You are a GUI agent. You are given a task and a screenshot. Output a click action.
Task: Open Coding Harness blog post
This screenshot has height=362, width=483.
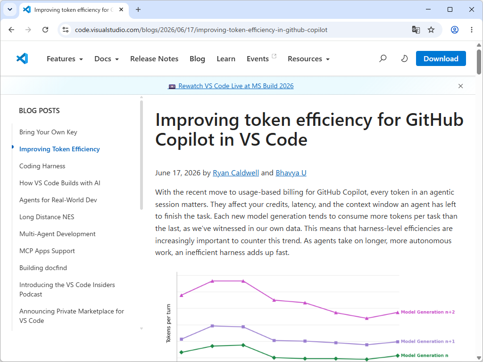pos(42,166)
